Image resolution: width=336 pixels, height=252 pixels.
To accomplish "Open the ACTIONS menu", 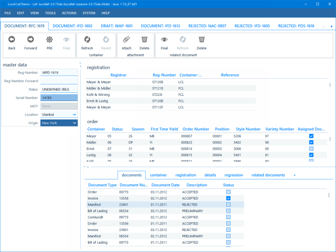I will point(69,13).
